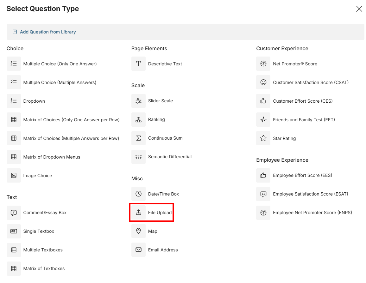Viewport: 366px width, 283px height.
Task: Choose the File Upload icon
Action: [138, 213]
